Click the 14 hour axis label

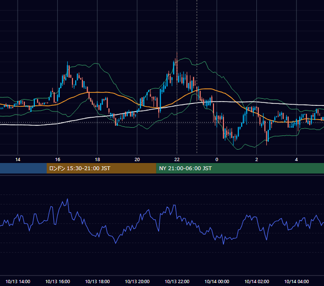tap(18, 160)
